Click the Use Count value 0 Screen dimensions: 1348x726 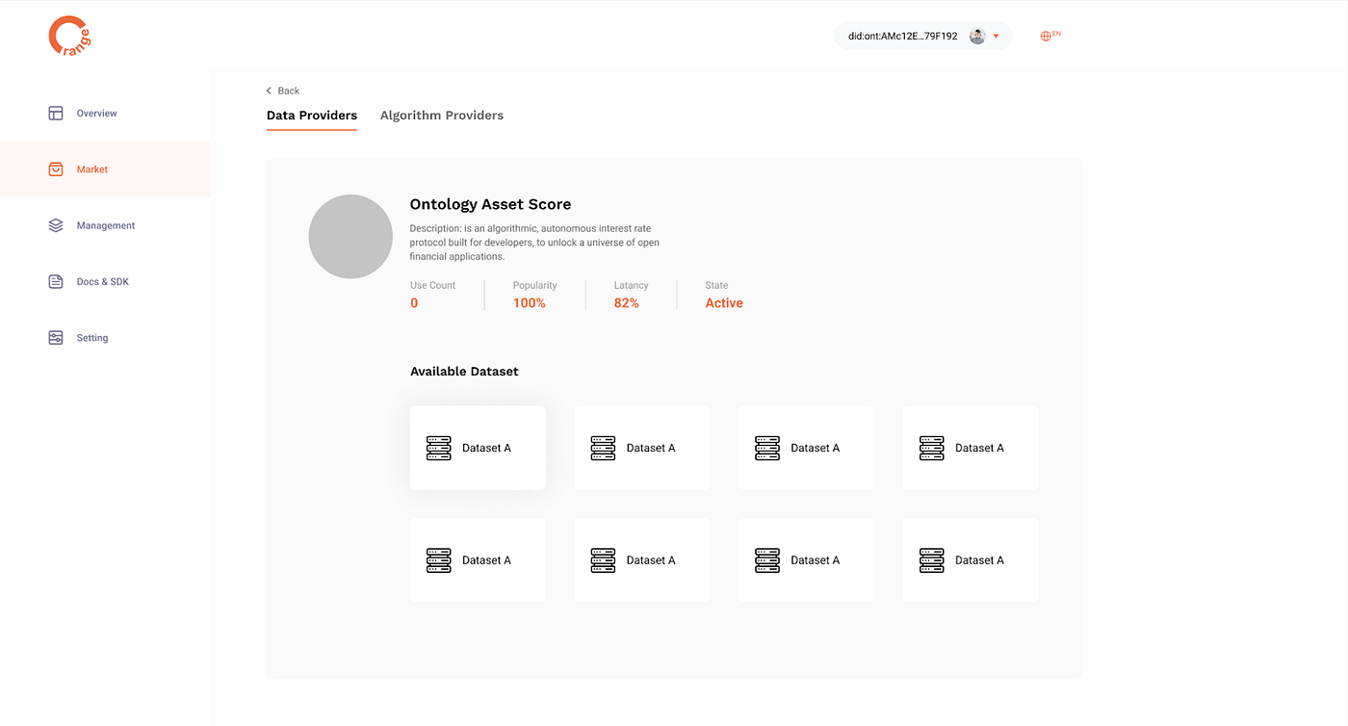[x=414, y=303]
